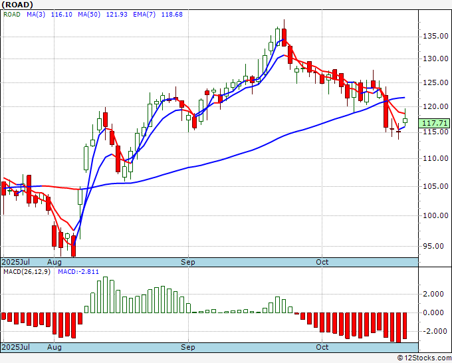Image resolution: width=452 pixels, height=363 pixels.
Task: Click the tallest green MACD histogram bar in August
Action: click(105, 295)
